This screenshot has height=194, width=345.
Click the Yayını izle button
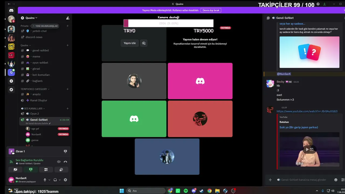point(130,43)
